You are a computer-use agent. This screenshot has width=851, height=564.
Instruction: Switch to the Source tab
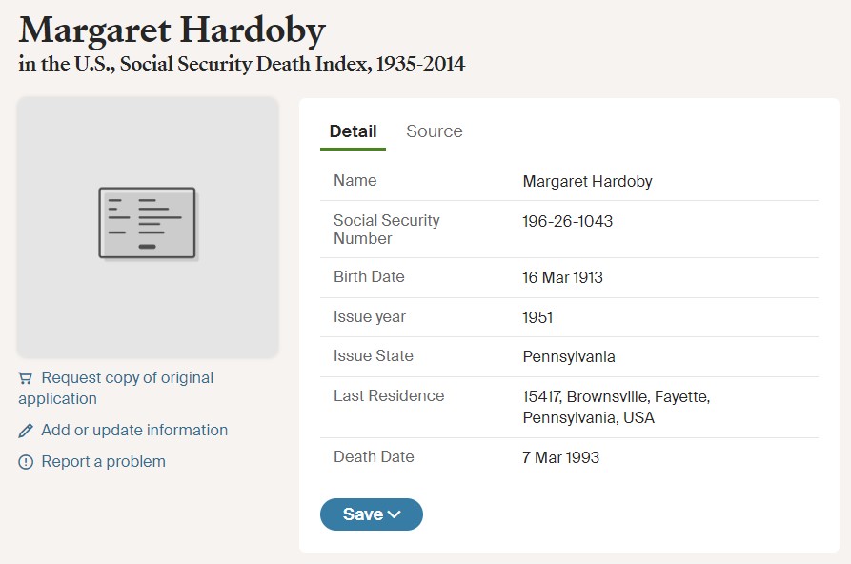pyautogui.click(x=435, y=131)
